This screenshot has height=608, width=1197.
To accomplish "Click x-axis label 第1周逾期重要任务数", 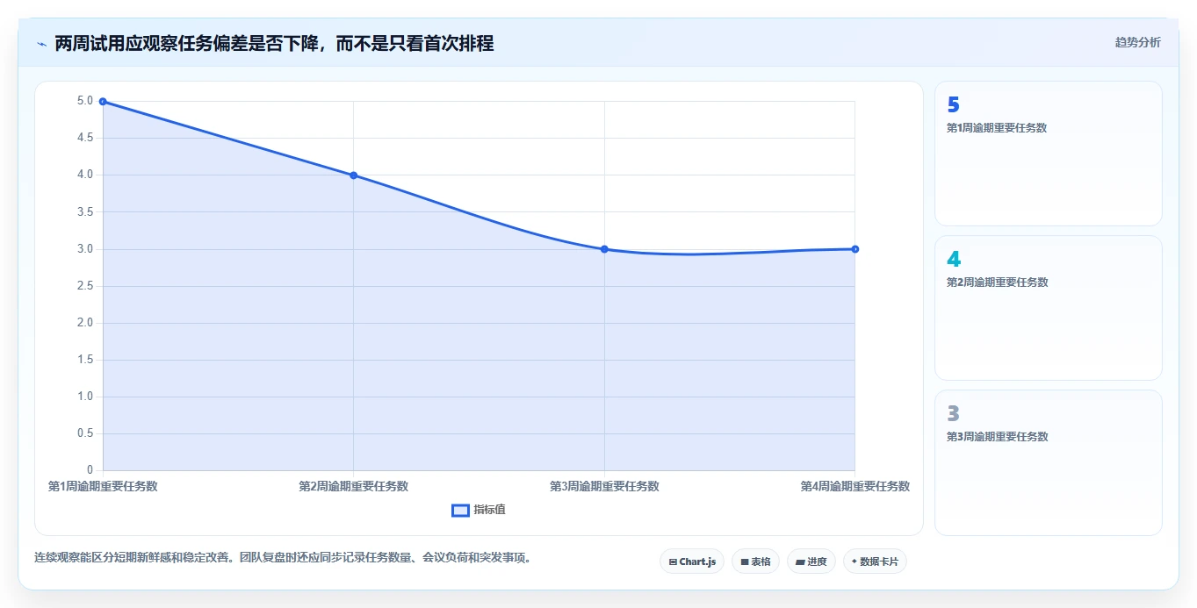I will click(103, 486).
